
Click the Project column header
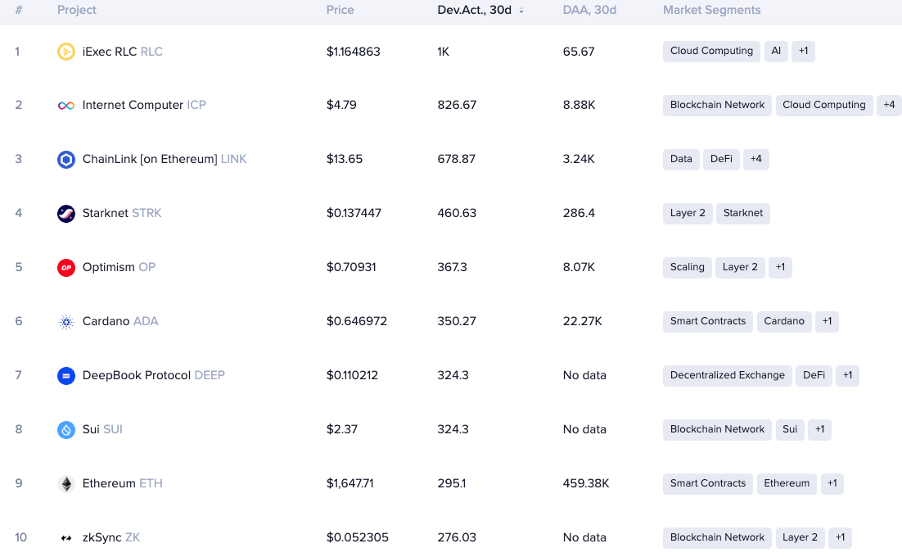76,10
